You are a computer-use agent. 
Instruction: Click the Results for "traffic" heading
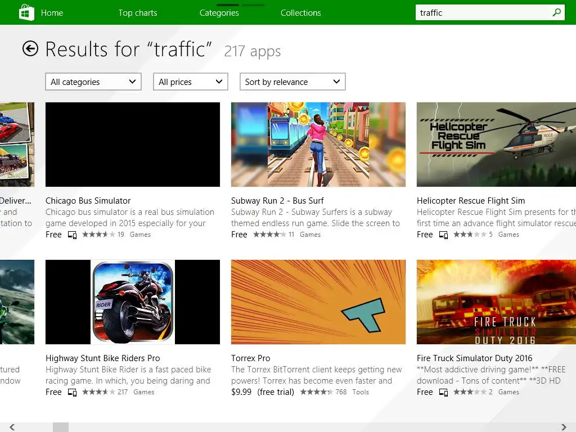click(128, 49)
